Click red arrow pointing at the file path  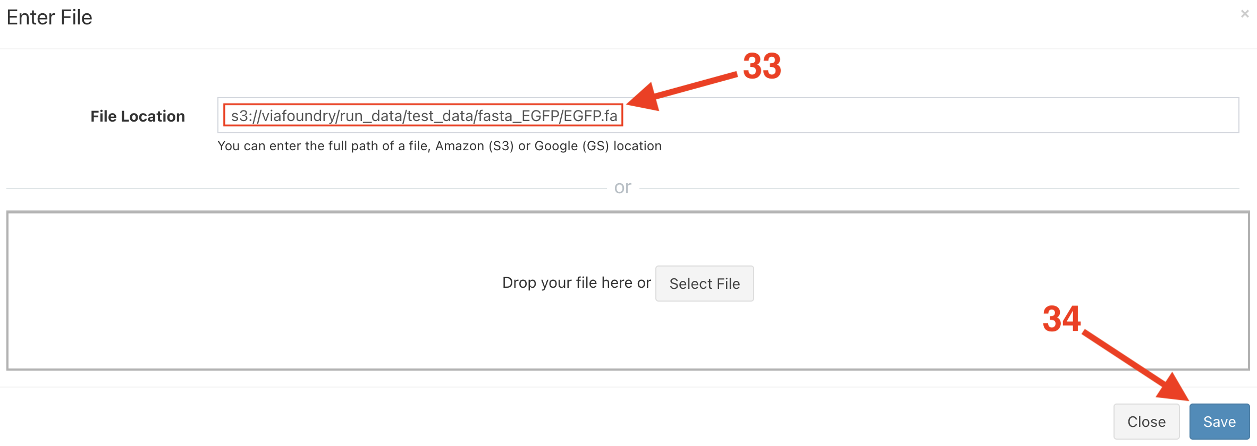[682, 91]
